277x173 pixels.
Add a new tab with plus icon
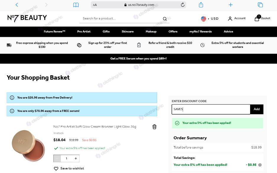(231, 5)
